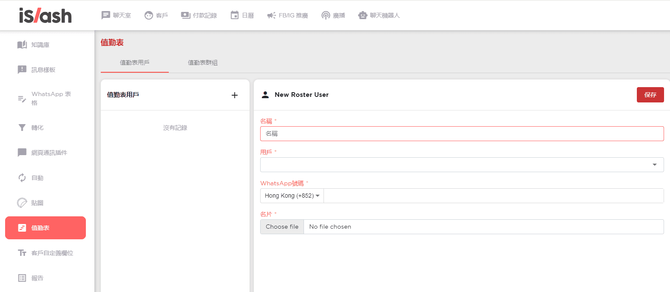Focus the WhatsApp number input field

[x=494, y=196]
